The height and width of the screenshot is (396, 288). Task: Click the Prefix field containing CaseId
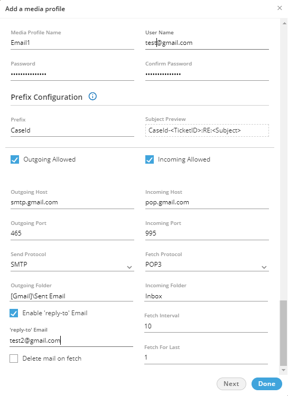coord(72,130)
